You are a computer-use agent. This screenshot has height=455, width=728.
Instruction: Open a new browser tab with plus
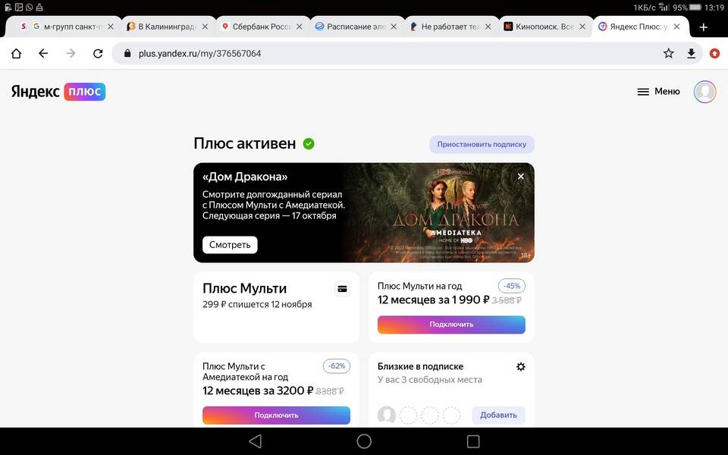(x=704, y=27)
